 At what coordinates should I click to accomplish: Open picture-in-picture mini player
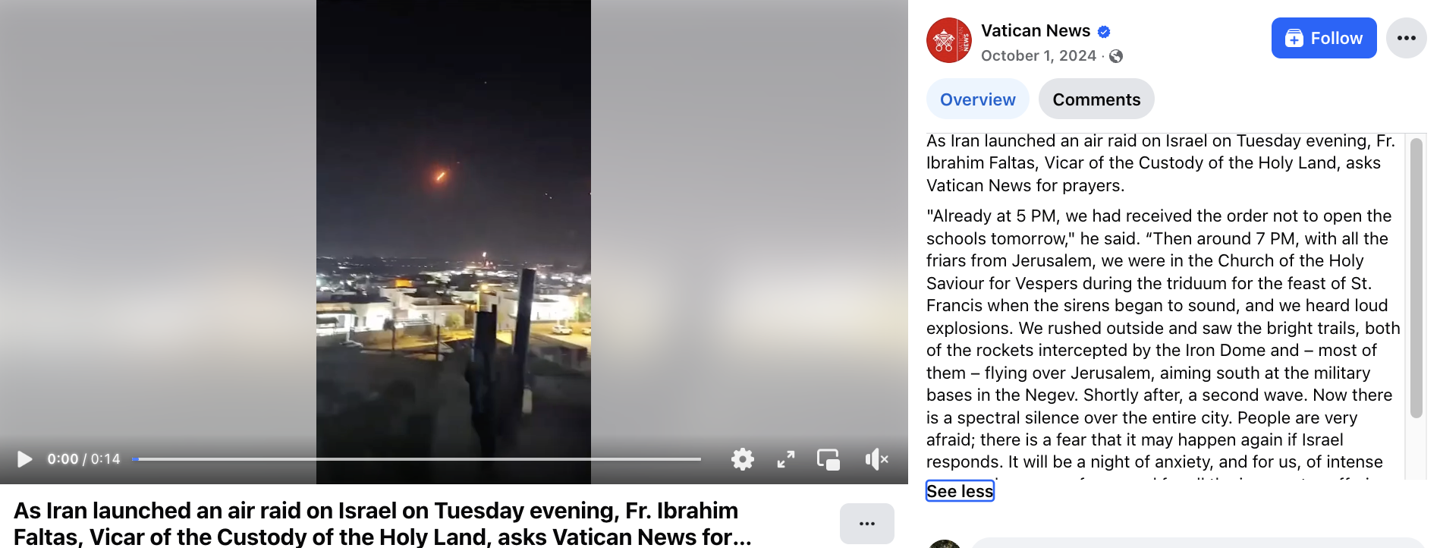coord(828,459)
